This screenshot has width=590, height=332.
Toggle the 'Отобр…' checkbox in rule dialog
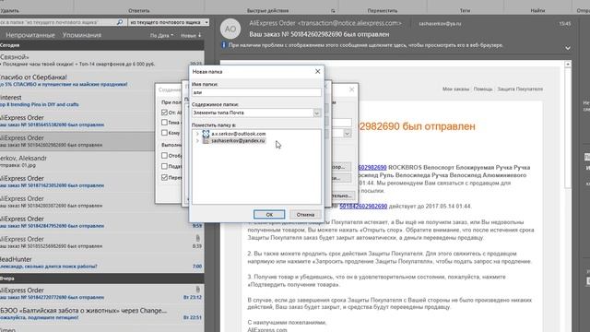[x=164, y=155]
